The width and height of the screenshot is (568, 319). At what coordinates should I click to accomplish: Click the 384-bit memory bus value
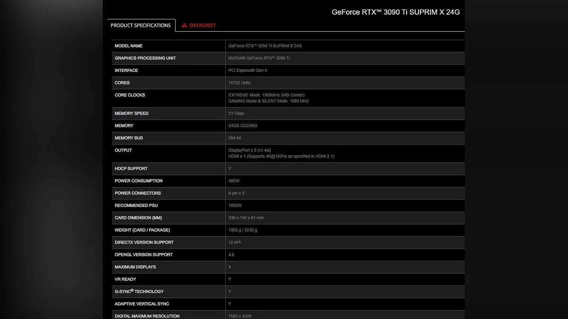235,138
